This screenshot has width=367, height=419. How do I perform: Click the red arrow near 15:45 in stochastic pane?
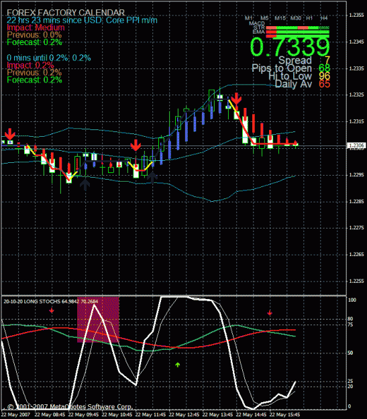270,312
